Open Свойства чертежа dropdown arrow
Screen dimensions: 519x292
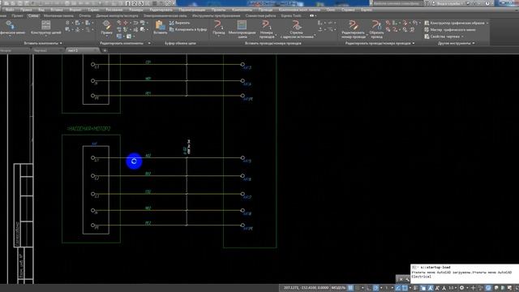click(x=462, y=36)
